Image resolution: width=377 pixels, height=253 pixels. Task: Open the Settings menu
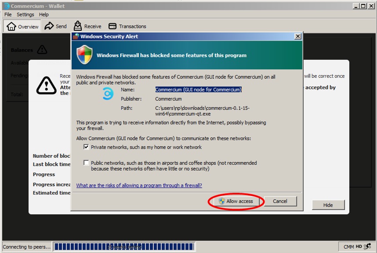(25, 14)
